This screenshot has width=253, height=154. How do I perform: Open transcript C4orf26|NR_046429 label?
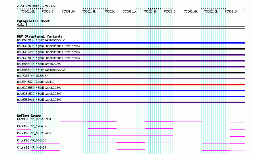coord(32,147)
